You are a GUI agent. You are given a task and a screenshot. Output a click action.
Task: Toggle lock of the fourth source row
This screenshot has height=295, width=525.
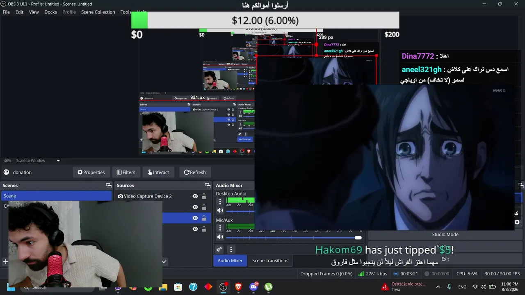click(204, 229)
